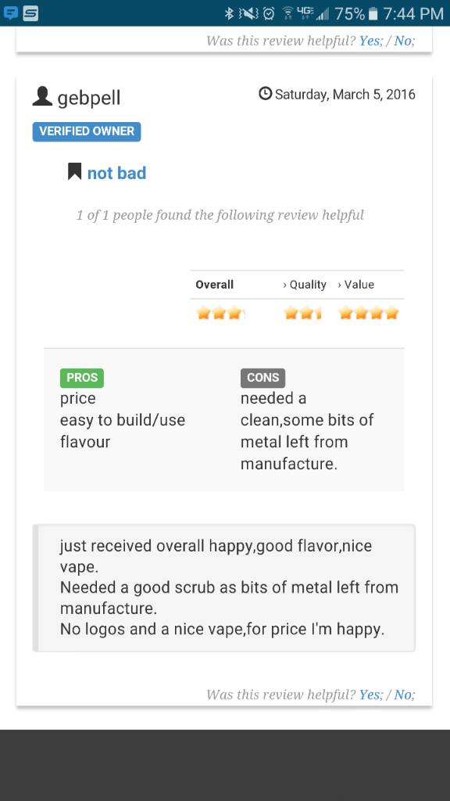Click the Overall star rating
Screen dimensions: 450x801
pyautogui.click(x=221, y=313)
